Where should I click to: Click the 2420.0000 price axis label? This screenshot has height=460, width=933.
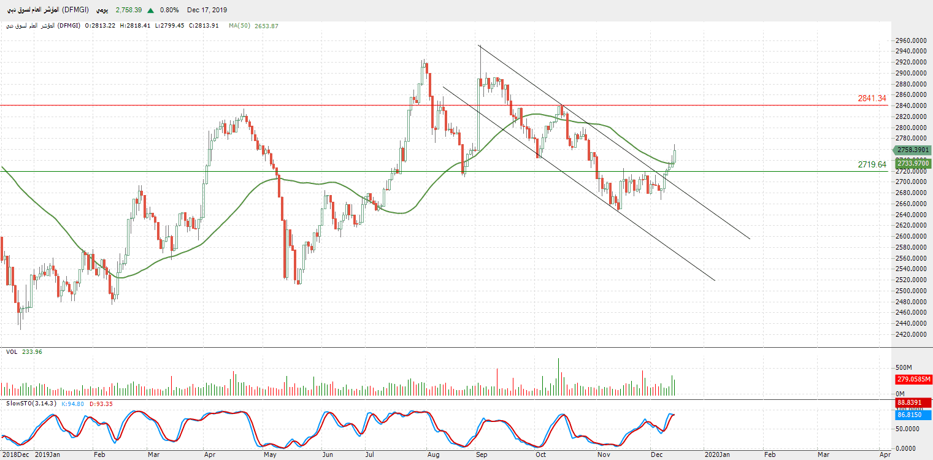point(912,334)
